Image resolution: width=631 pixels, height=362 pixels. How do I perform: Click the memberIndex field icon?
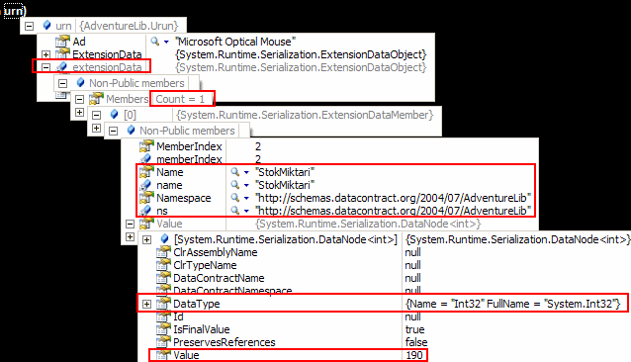[145, 159]
